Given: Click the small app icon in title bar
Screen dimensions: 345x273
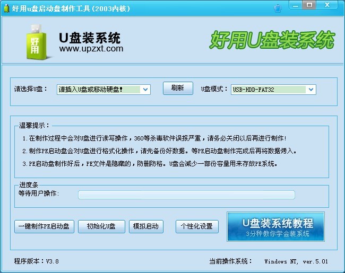Looking at the screenshot, I should pyautogui.click(x=6, y=8).
